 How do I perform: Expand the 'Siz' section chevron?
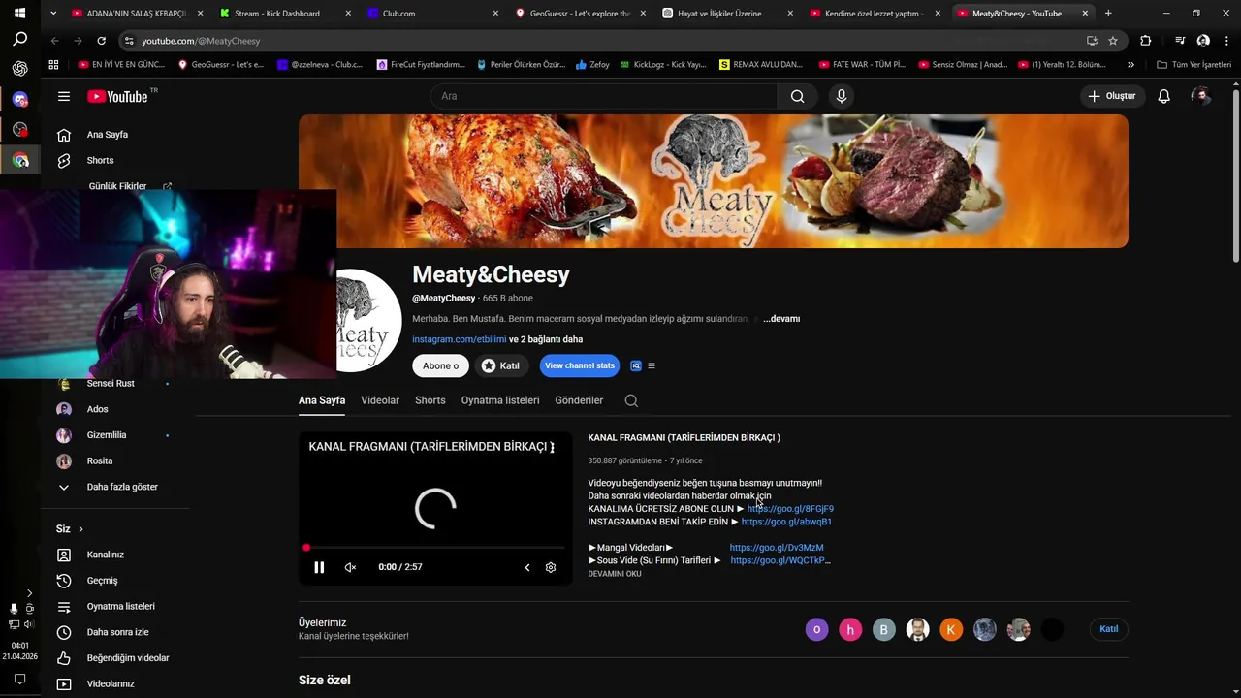tap(80, 528)
